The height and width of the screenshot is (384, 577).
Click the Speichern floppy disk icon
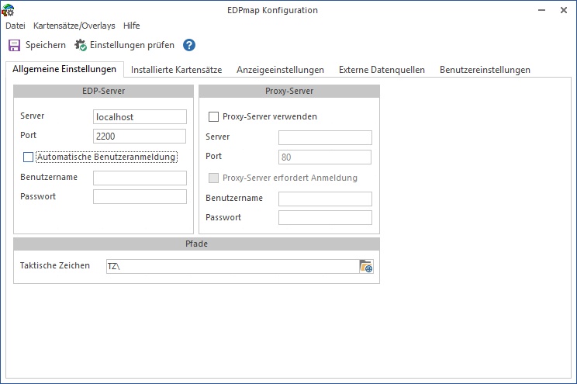(14, 45)
